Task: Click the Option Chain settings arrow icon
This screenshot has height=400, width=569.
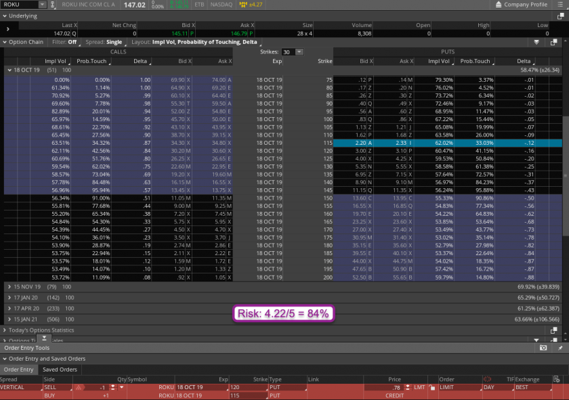Action: [536, 42]
